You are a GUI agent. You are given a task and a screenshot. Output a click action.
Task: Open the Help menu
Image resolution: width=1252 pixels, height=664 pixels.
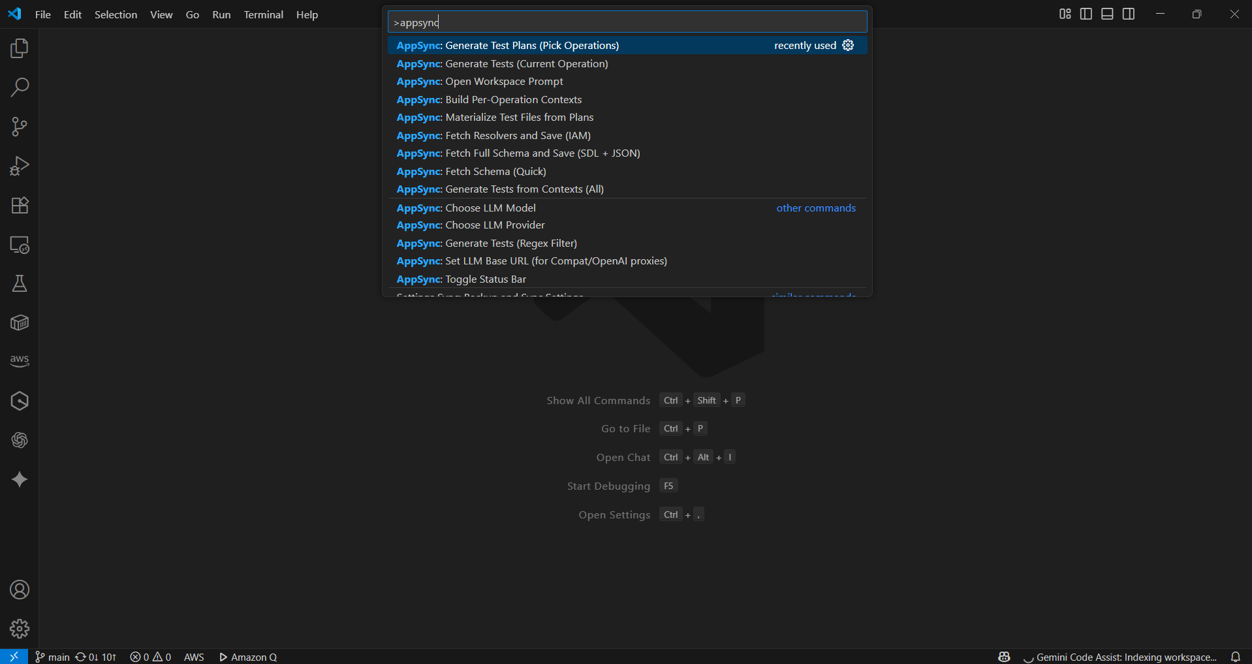(x=307, y=14)
